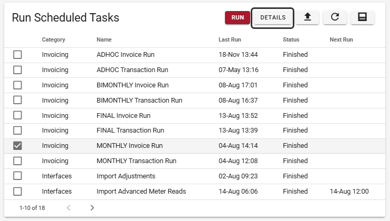Check the Import Adjustments checkbox
The image size is (390, 221).
[x=17, y=176]
